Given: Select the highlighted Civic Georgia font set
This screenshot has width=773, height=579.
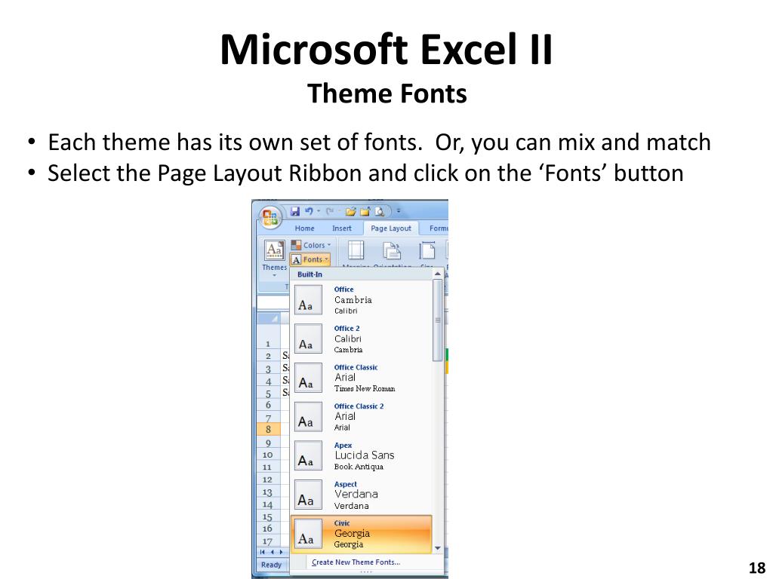Looking at the screenshot, I should [362, 535].
